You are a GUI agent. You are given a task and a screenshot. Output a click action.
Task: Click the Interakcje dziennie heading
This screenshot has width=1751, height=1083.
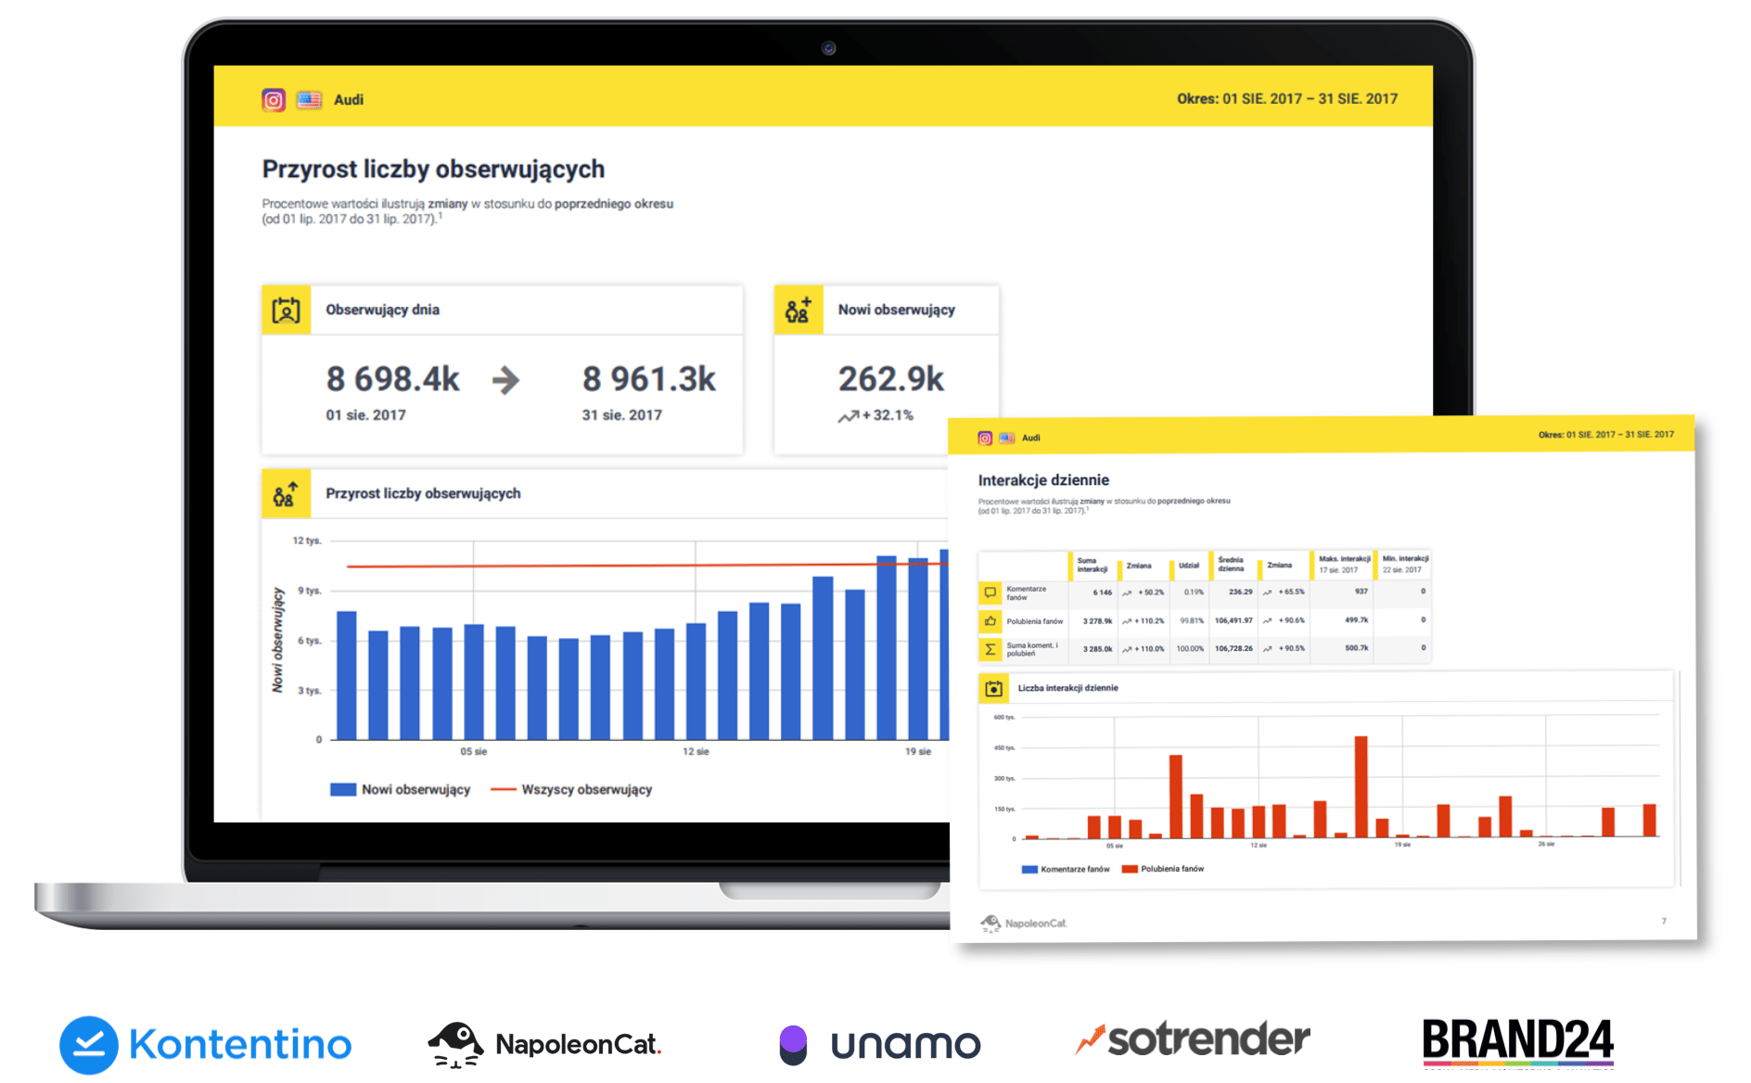(x=1043, y=480)
